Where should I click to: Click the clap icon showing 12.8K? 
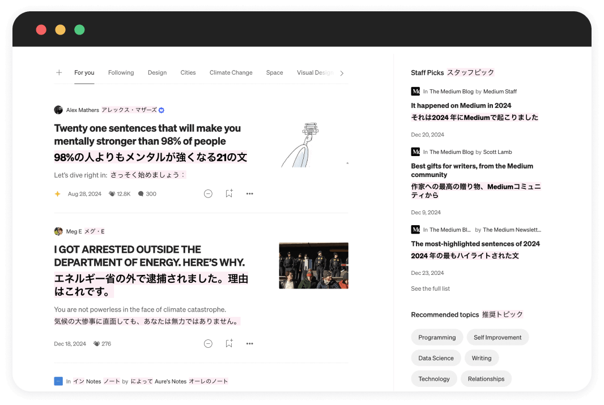coord(112,194)
